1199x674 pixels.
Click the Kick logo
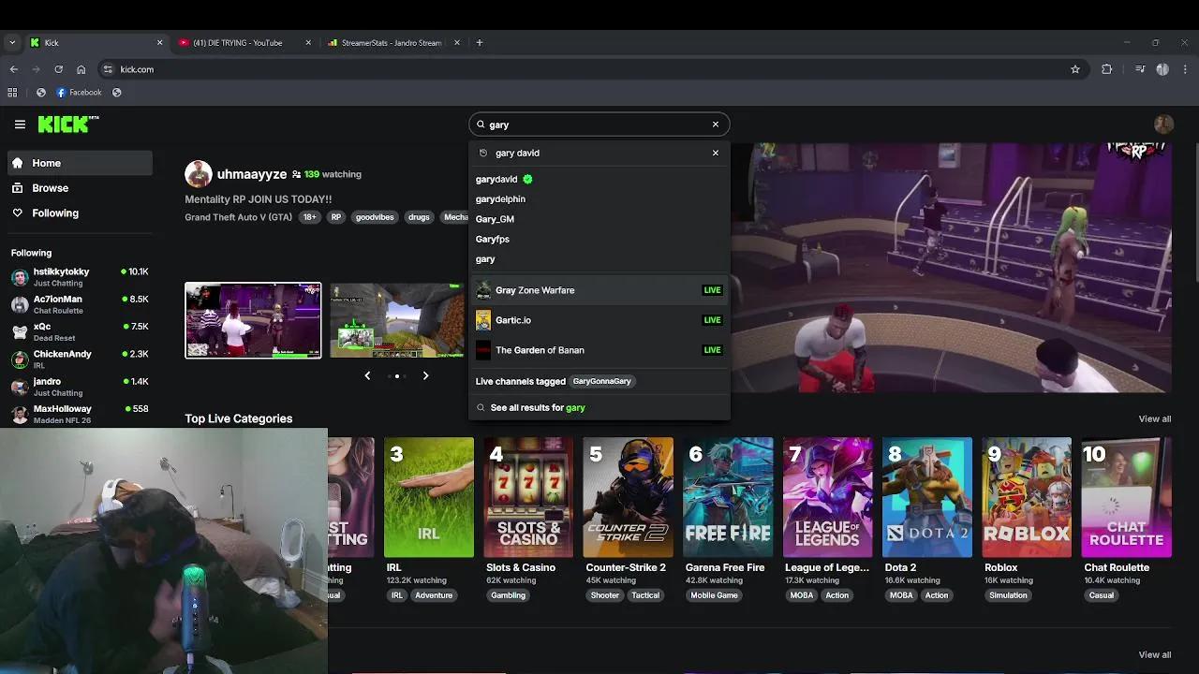point(62,124)
